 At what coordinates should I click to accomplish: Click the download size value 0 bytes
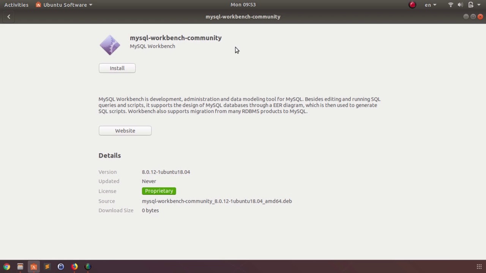pos(150,210)
